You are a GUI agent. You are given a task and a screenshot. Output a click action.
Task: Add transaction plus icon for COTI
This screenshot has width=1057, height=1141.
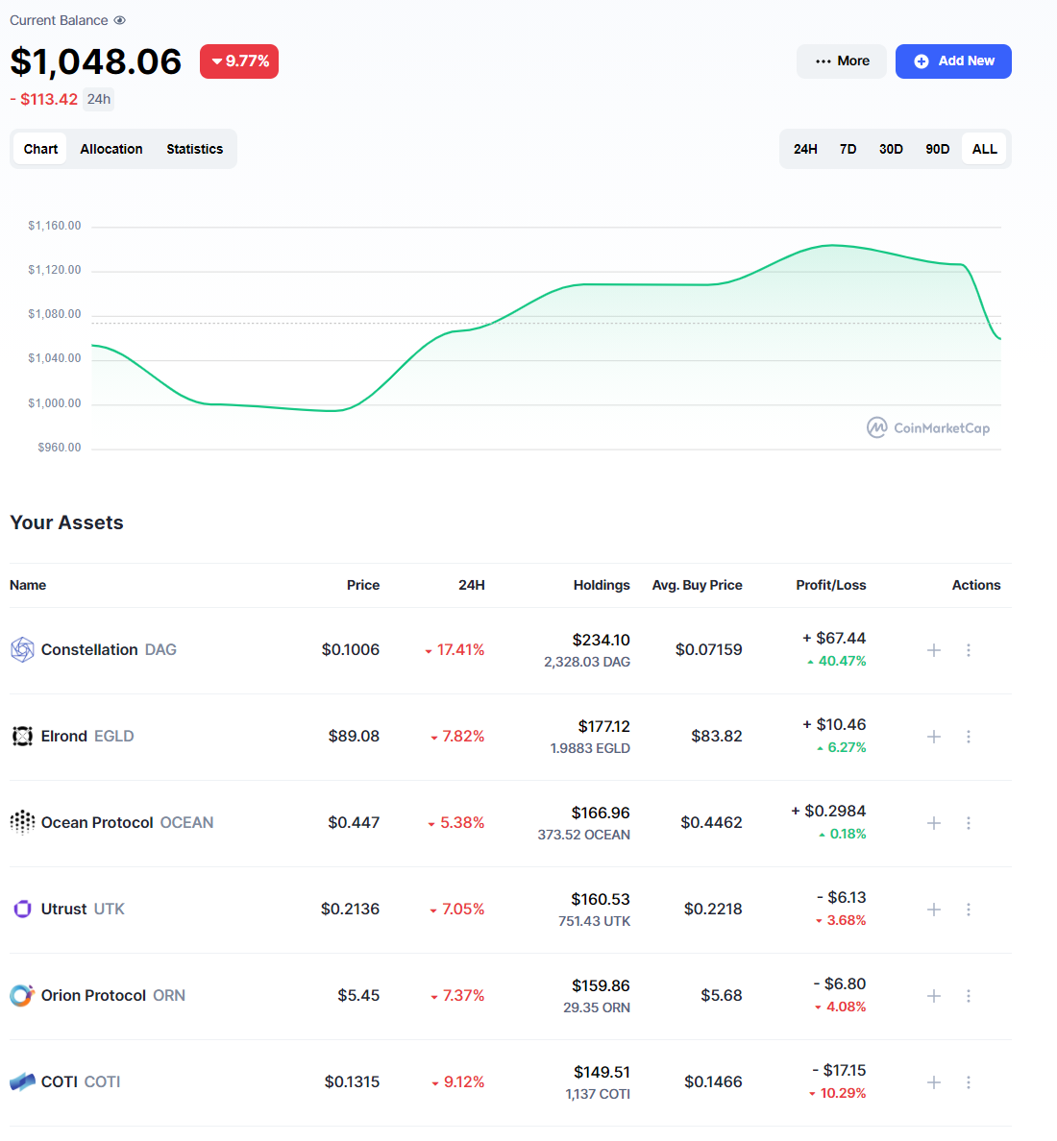click(934, 1082)
